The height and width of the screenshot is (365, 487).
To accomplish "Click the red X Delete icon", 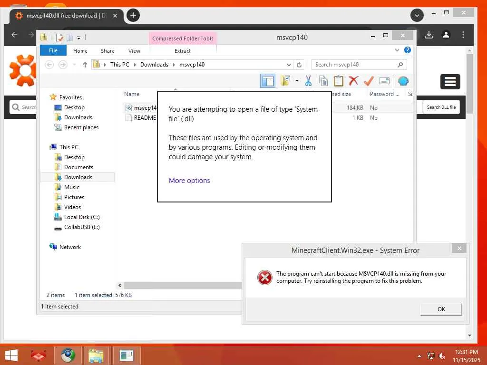I will point(353,81).
